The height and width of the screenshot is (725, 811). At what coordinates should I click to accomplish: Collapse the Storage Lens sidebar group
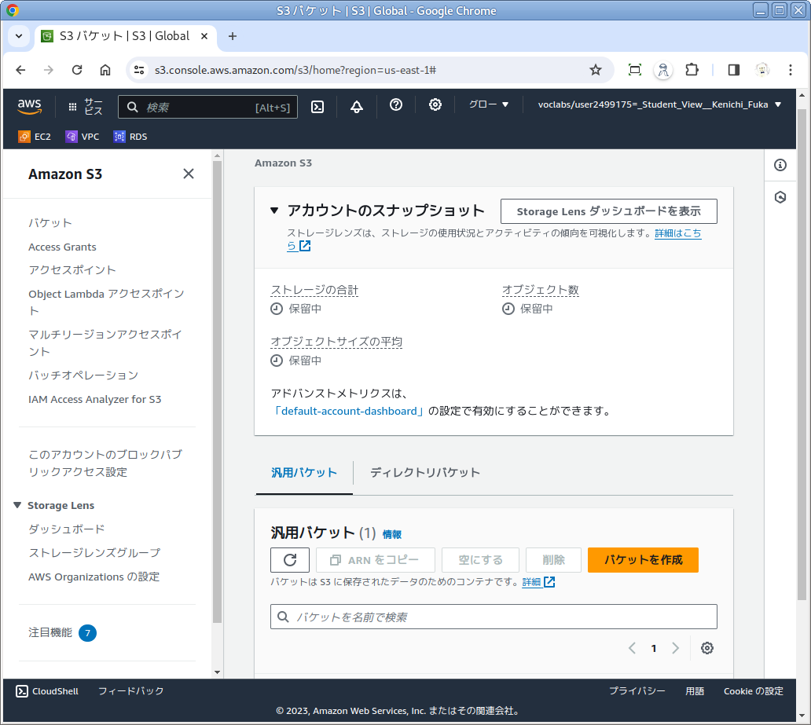pyautogui.click(x=18, y=505)
